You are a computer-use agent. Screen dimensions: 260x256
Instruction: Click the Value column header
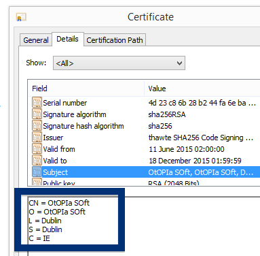coord(202,89)
